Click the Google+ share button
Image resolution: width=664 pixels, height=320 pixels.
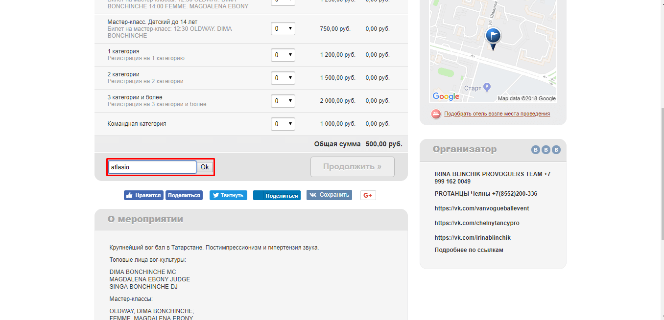(x=368, y=195)
